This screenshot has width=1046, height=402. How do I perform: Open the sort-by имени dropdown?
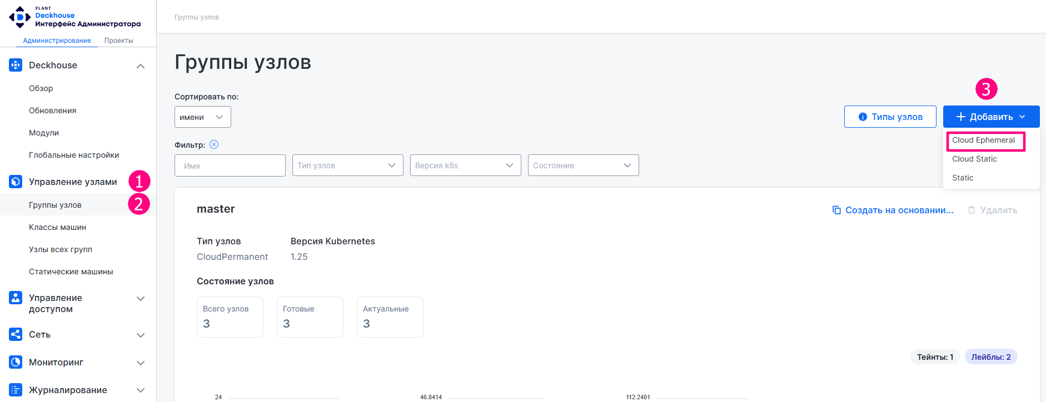pyautogui.click(x=203, y=117)
